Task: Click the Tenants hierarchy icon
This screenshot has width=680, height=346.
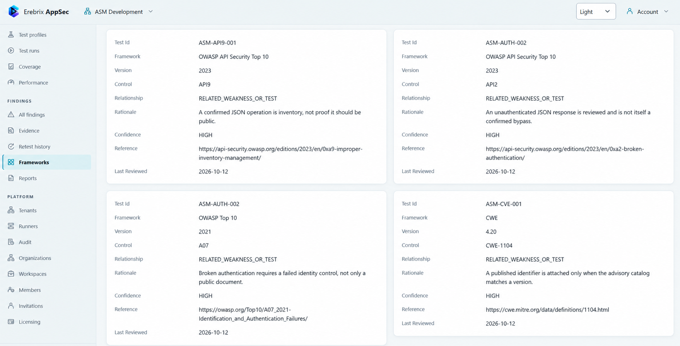Action: coord(11,210)
